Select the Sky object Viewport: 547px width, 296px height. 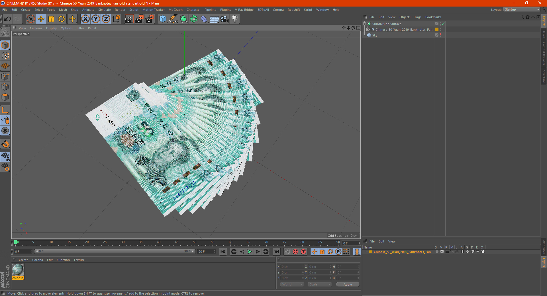click(375, 35)
